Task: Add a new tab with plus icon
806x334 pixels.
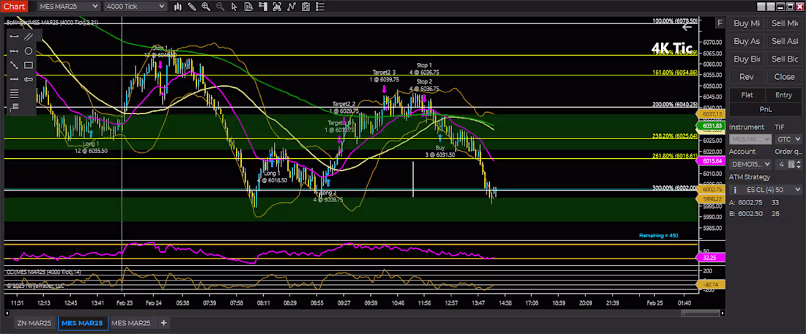Action: point(163,323)
